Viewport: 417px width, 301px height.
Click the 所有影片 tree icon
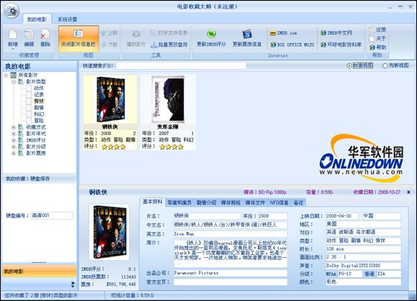13,75
